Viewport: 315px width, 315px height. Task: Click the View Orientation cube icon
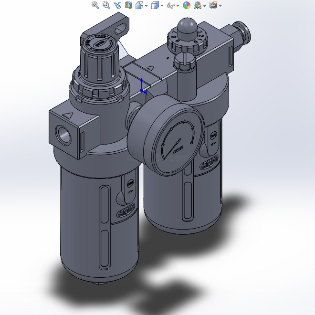[139, 5]
